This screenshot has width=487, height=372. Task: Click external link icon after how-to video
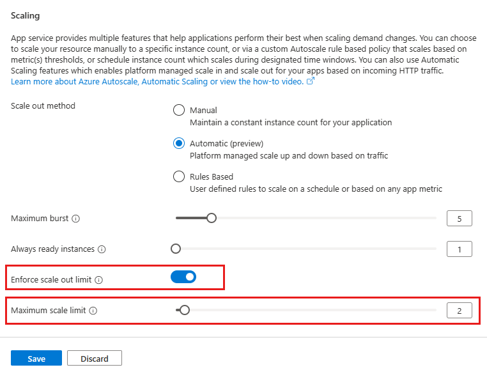click(x=311, y=82)
